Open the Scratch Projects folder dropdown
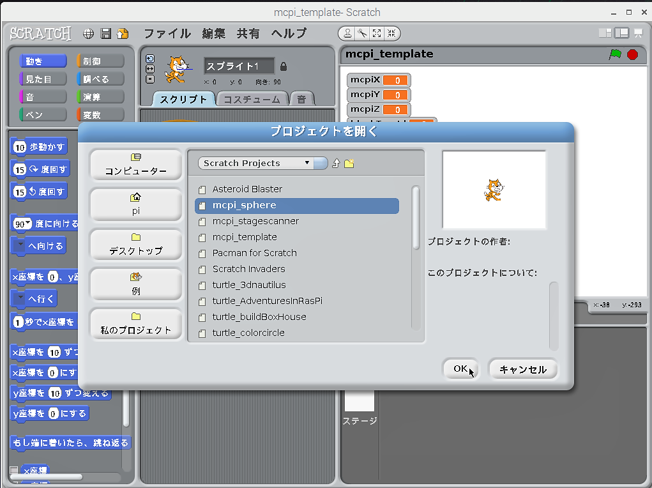Image resolution: width=652 pixels, height=488 pixels. [263, 163]
